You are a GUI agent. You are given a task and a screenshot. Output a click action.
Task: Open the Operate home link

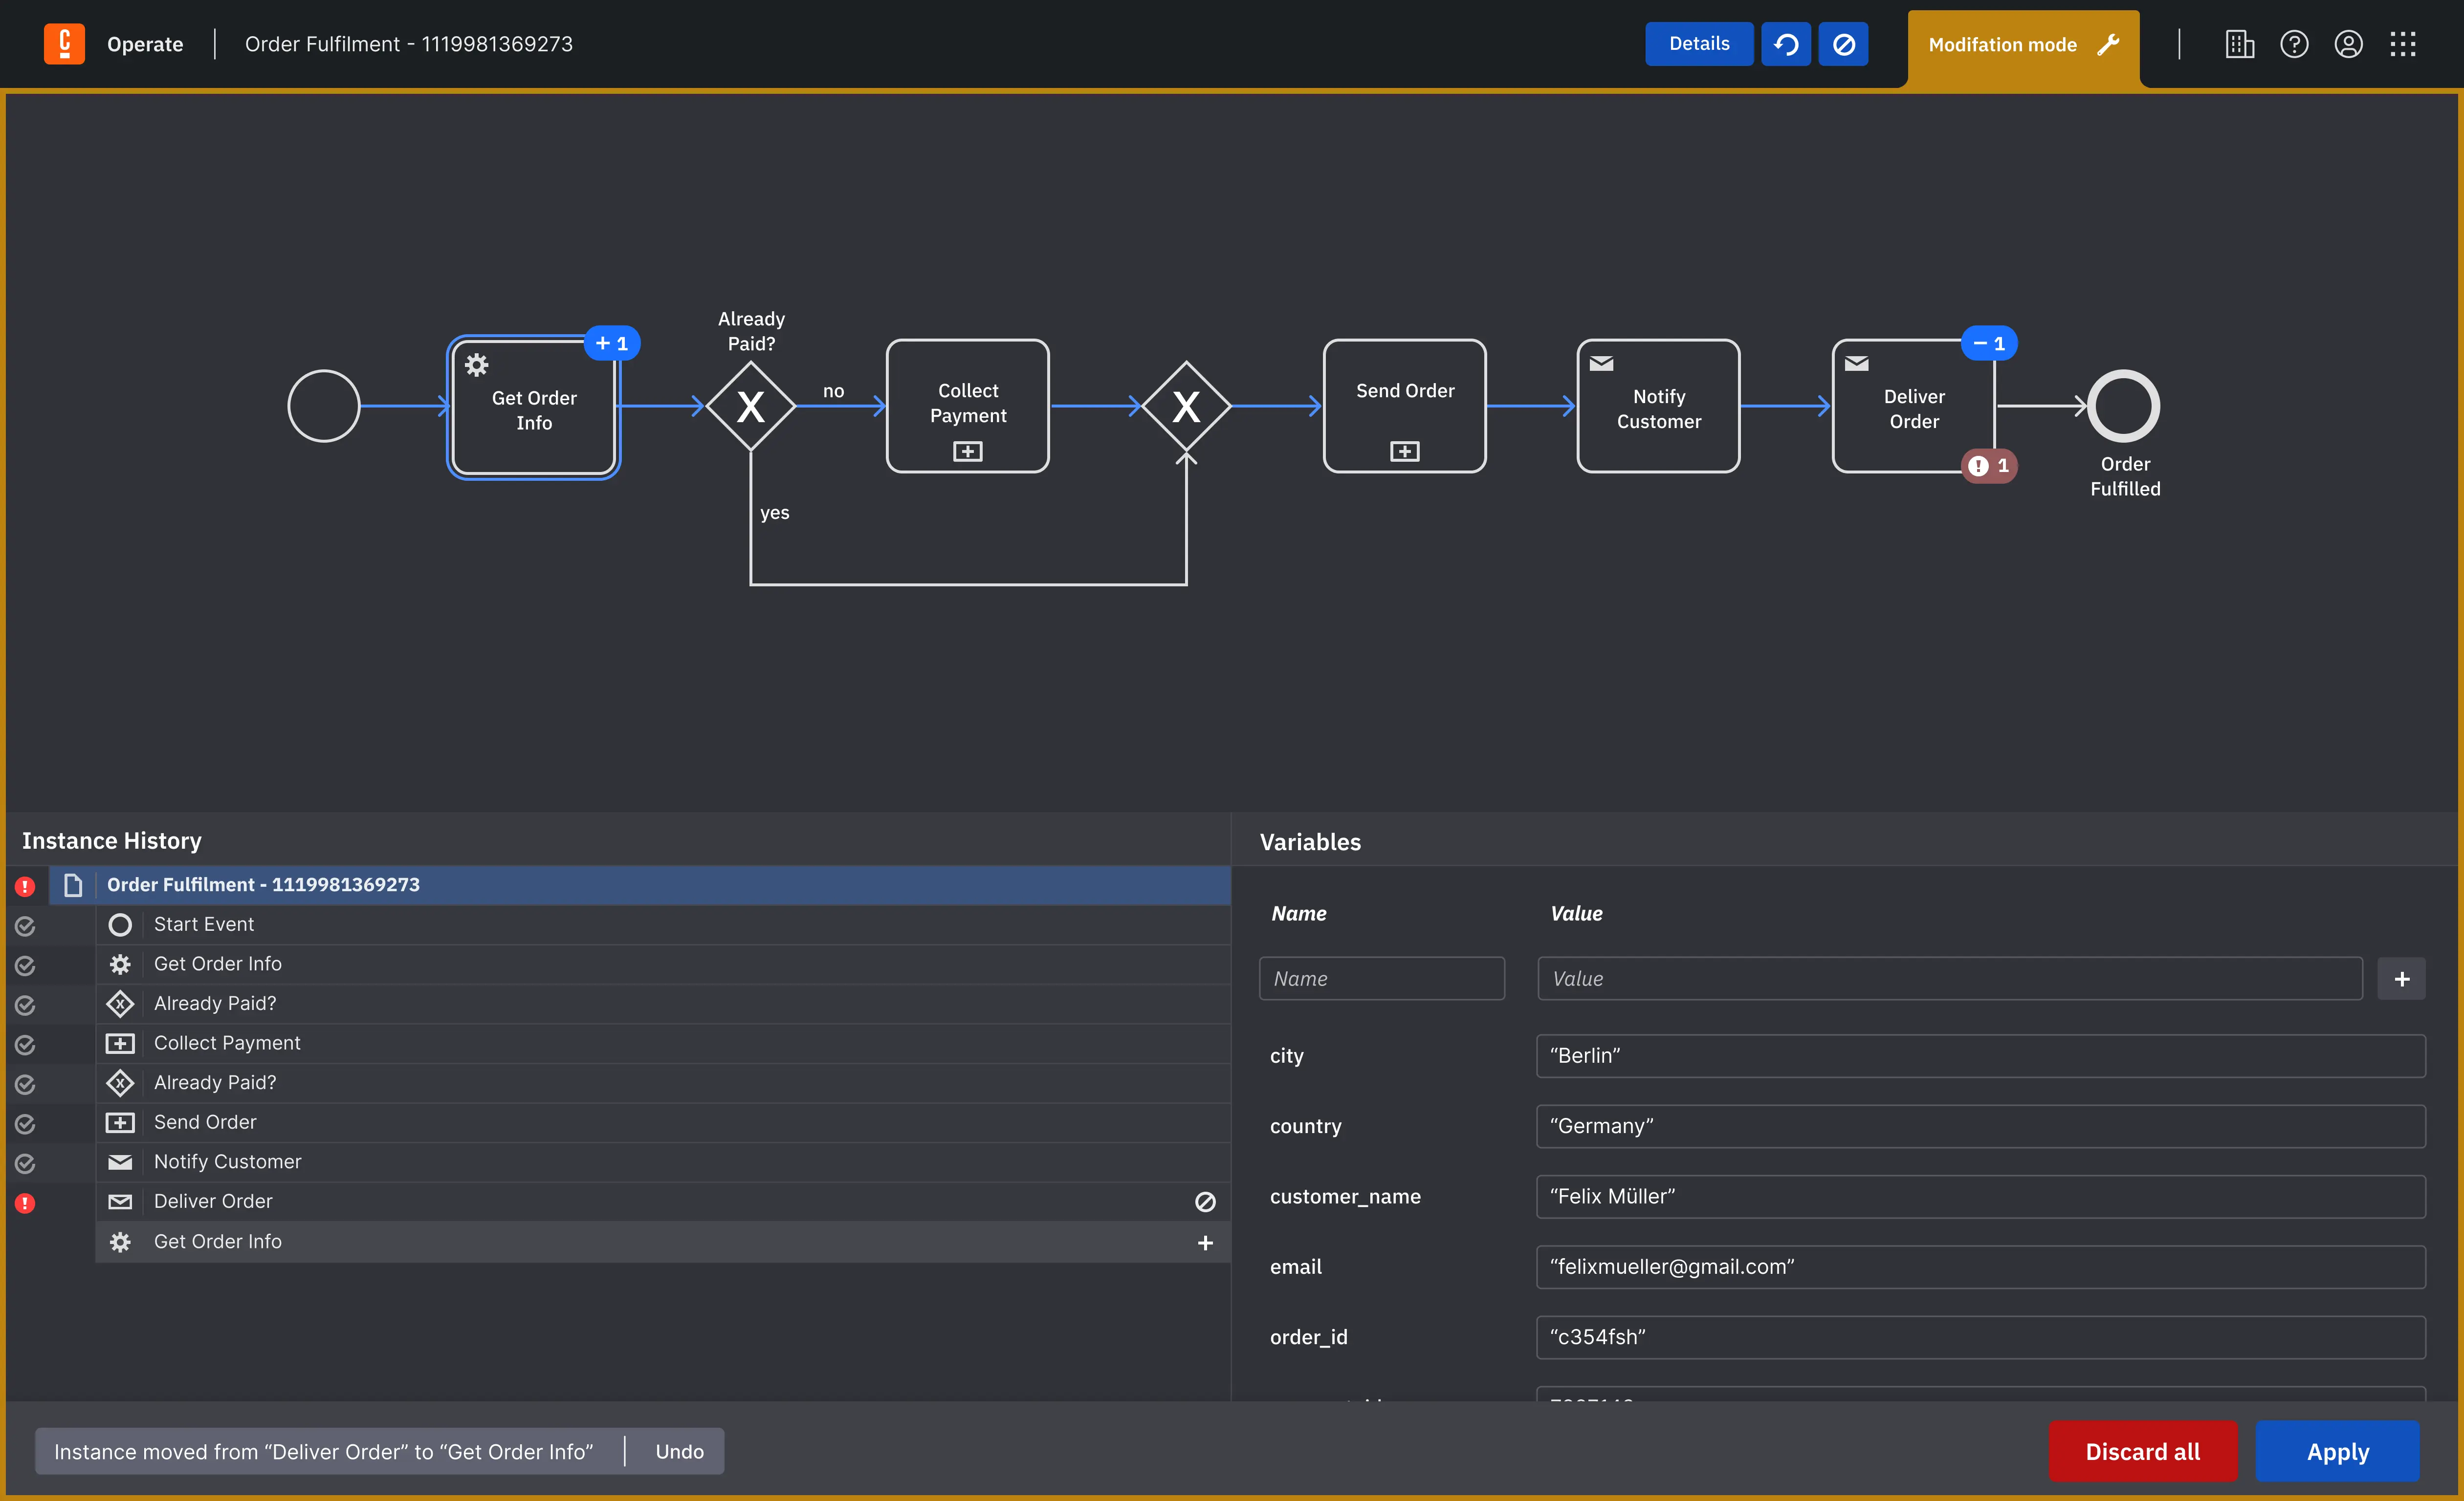(145, 44)
